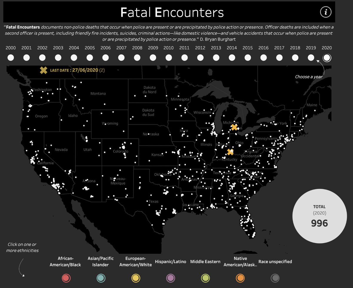Filter by Native American orange swatch
This screenshot has width=353, height=288.
point(240,277)
